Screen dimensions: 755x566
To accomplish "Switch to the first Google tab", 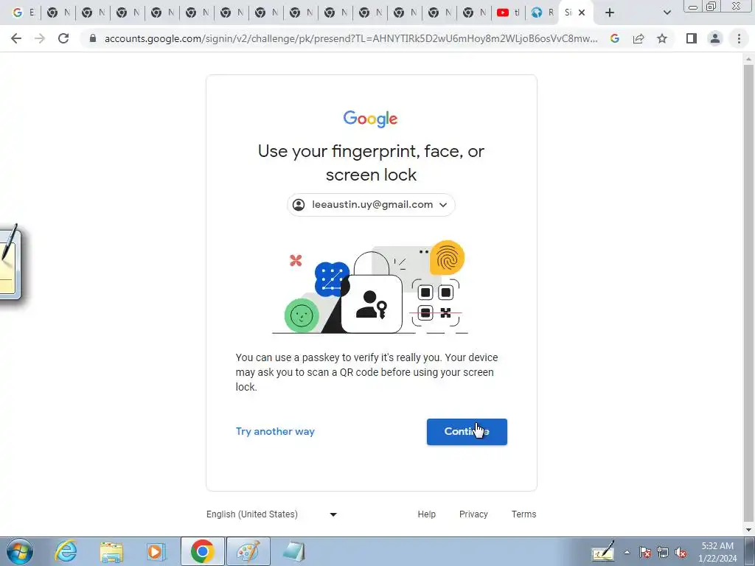I will [x=23, y=13].
